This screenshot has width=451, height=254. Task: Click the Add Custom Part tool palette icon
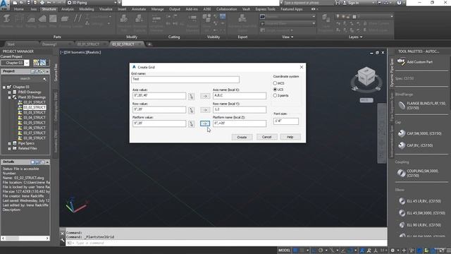[401, 61]
